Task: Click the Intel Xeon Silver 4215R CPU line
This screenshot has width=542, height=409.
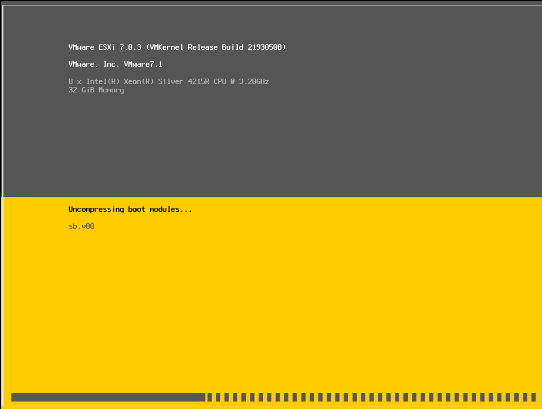Action: tap(169, 82)
